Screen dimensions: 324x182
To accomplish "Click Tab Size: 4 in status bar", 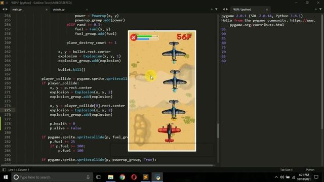I will click(x=287, y=170).
